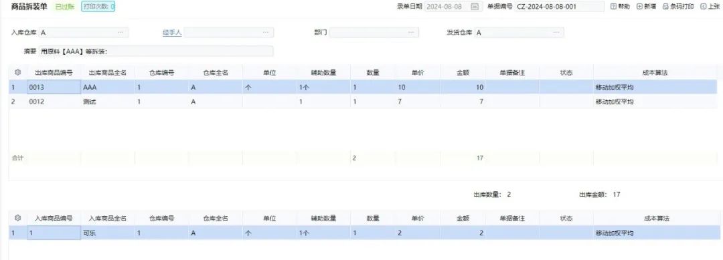The image size is (723, 260).
Task: Open the 入库仓库 ellipsis selector
Action: tap(120, 33)
